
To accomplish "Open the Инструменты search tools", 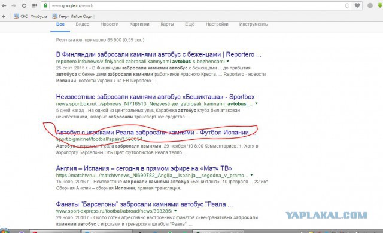I will pyautogui.click(x=254, y=24).
